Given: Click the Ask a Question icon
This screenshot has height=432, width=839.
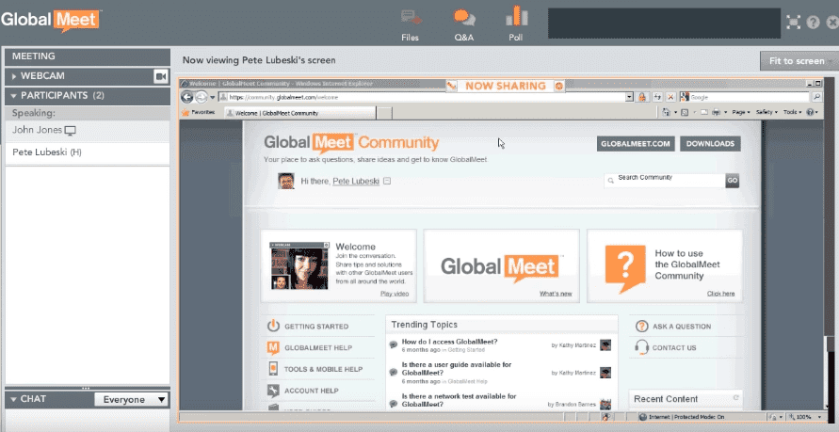Looking at the screenshot, I should pyautogui.click(x=641, y=327).
